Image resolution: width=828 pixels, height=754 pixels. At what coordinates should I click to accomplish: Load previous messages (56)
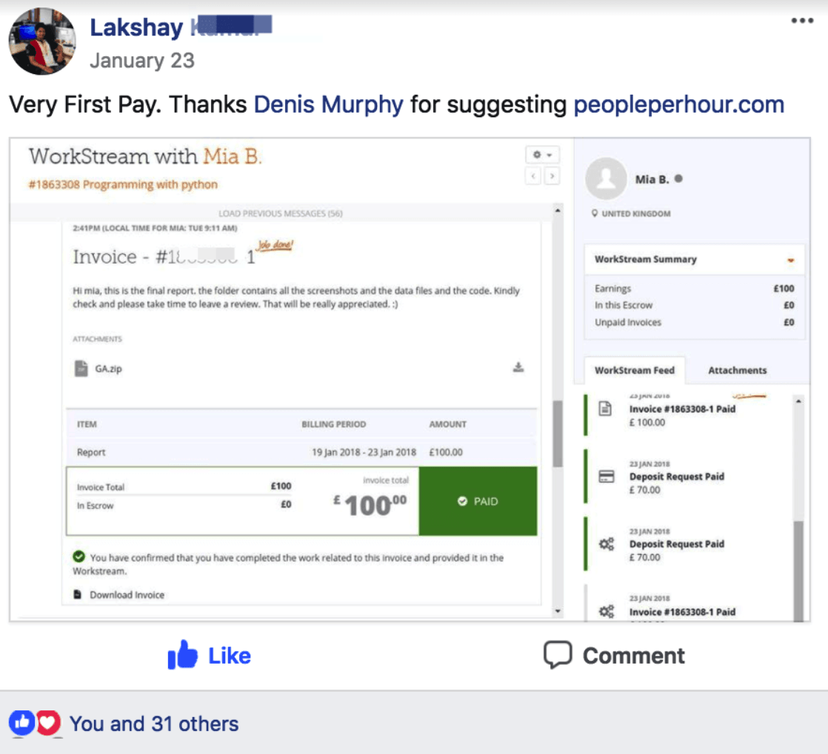[281, 213]
